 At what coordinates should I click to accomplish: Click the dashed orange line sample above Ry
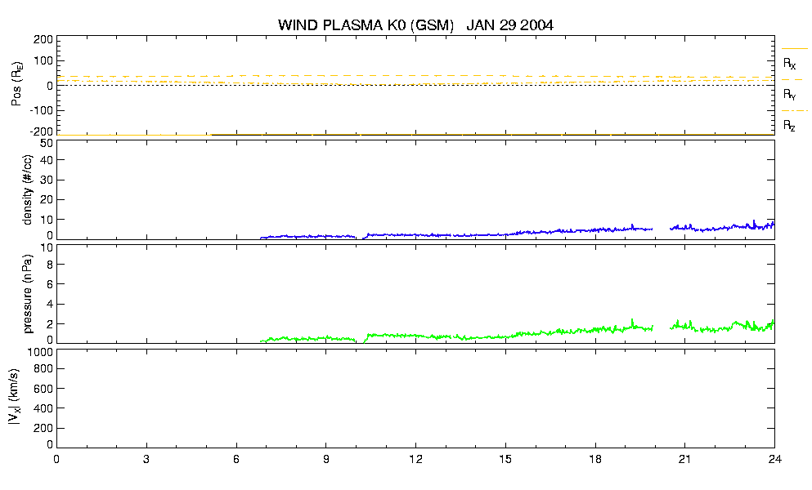[x=792, y=80]
